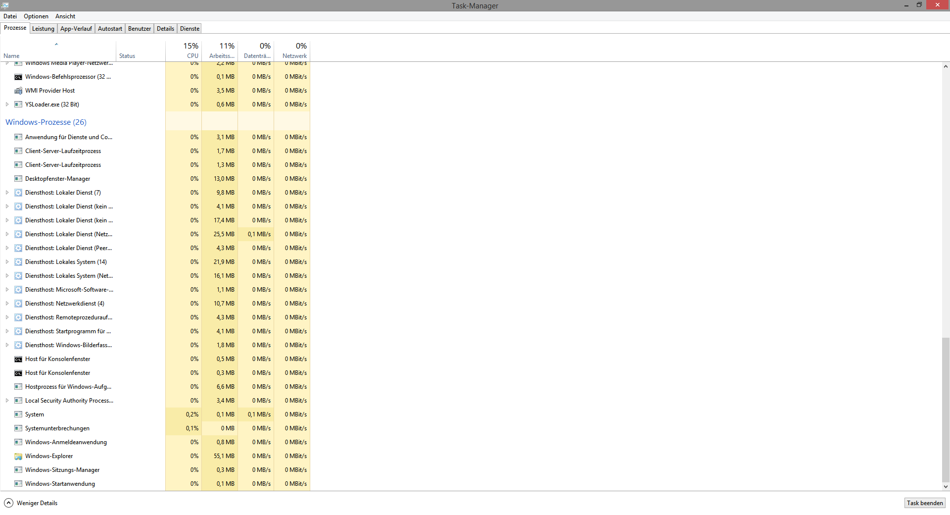This screenshot has height=515, width=950.
Task: Select the first Host für Konsolenfenster row showing 0,5 MB
Action: tap(155, 359)
